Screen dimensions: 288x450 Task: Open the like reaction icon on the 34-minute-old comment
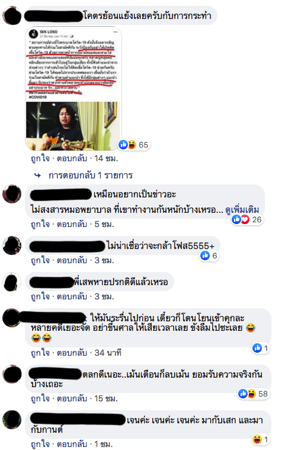tap(261, 348)
